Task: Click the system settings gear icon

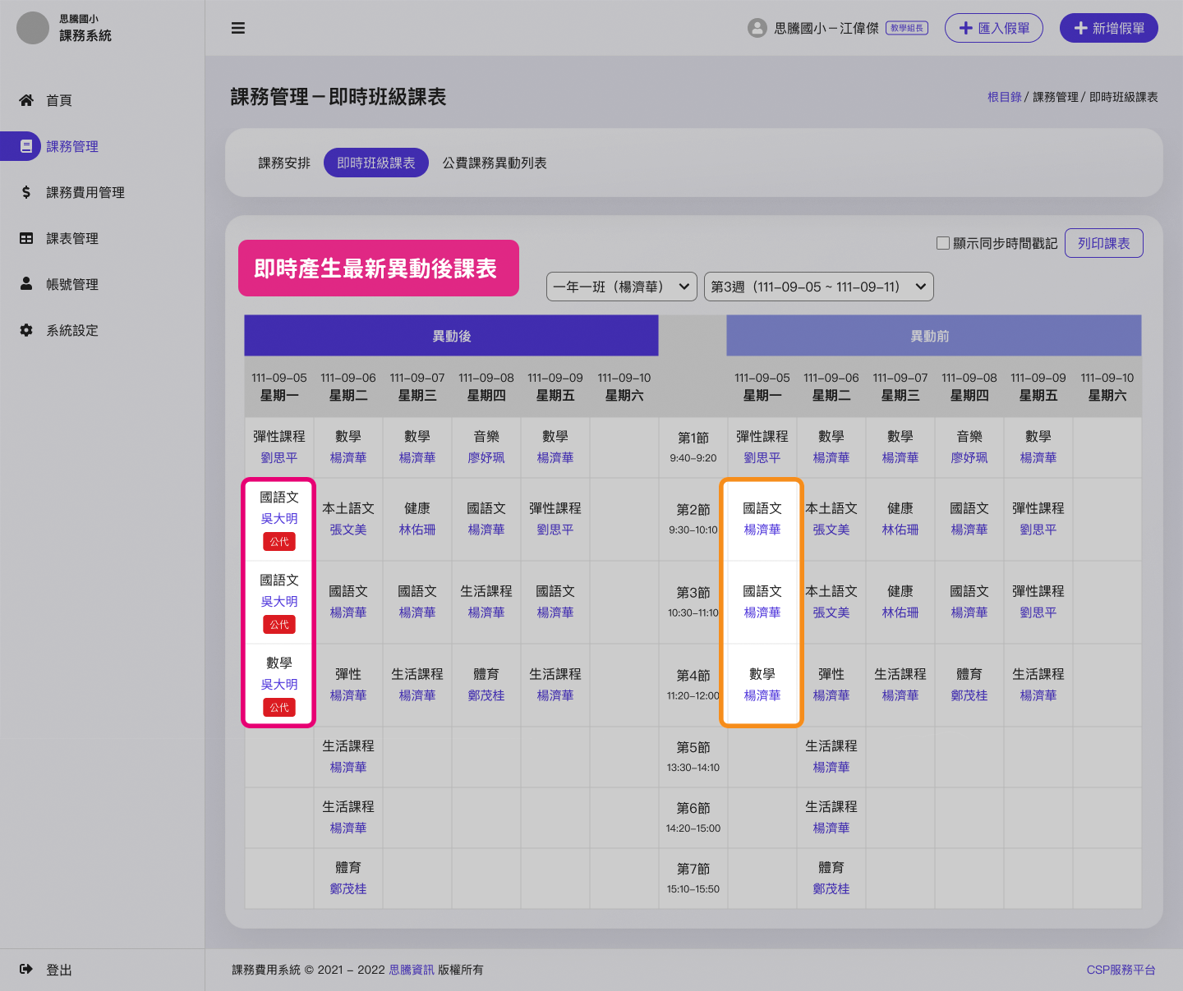Action: coord(26,330)
